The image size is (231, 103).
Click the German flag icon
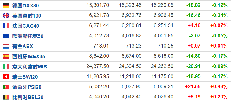click(x=6, y=5)
